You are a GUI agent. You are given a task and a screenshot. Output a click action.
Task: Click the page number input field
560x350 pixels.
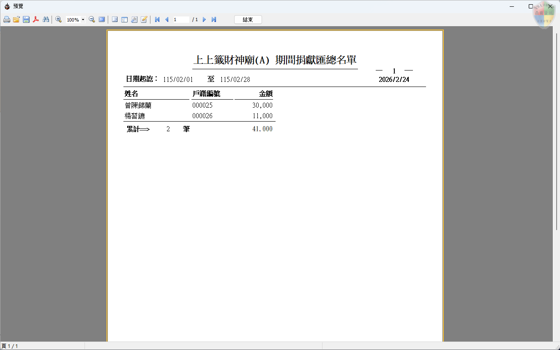181,20
